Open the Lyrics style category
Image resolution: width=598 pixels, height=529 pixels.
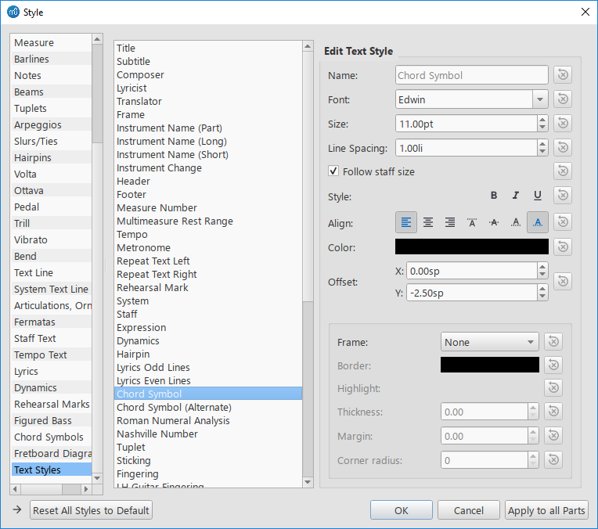52,371
